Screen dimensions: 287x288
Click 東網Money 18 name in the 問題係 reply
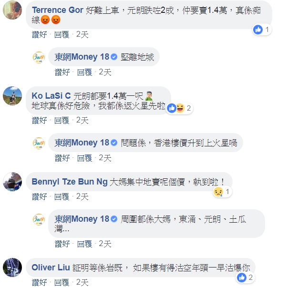(82, 143)
